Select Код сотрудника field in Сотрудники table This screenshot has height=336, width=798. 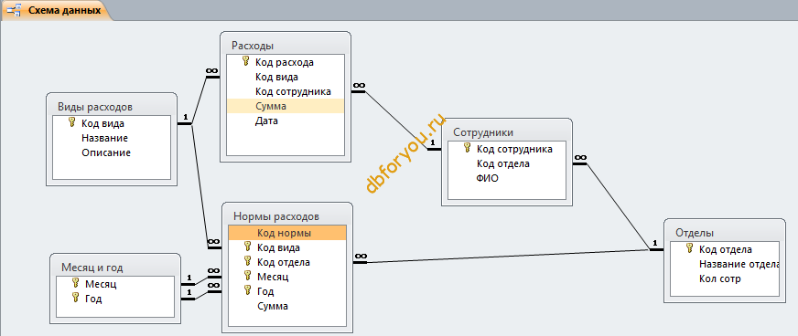[507, 149]
